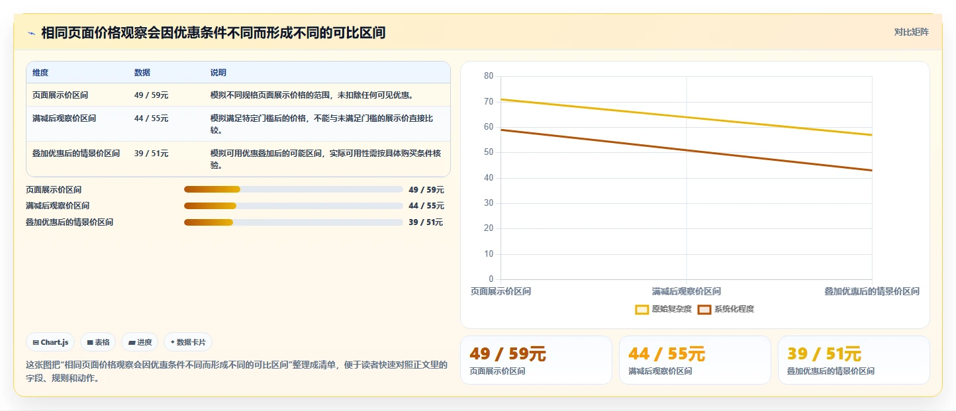Click chart x-axis label 满减后观察价区间
The height and width of the screenshot is (411, 956).
click(687, 291)
